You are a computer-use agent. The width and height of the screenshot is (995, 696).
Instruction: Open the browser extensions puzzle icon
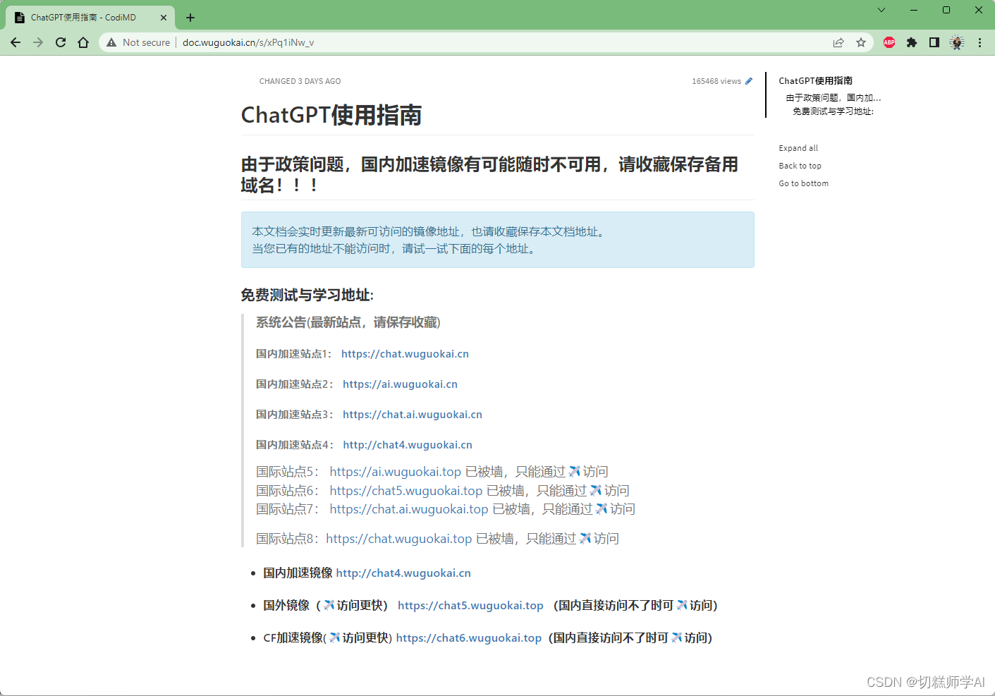click(911, 42)
